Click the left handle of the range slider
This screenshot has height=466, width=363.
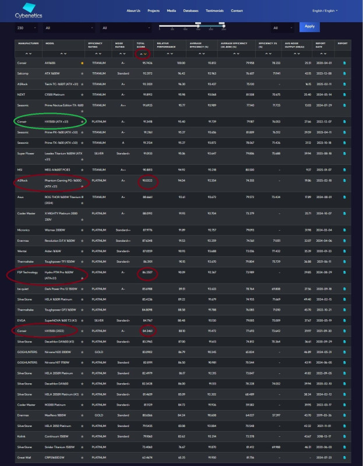click(x=198, y=26)
